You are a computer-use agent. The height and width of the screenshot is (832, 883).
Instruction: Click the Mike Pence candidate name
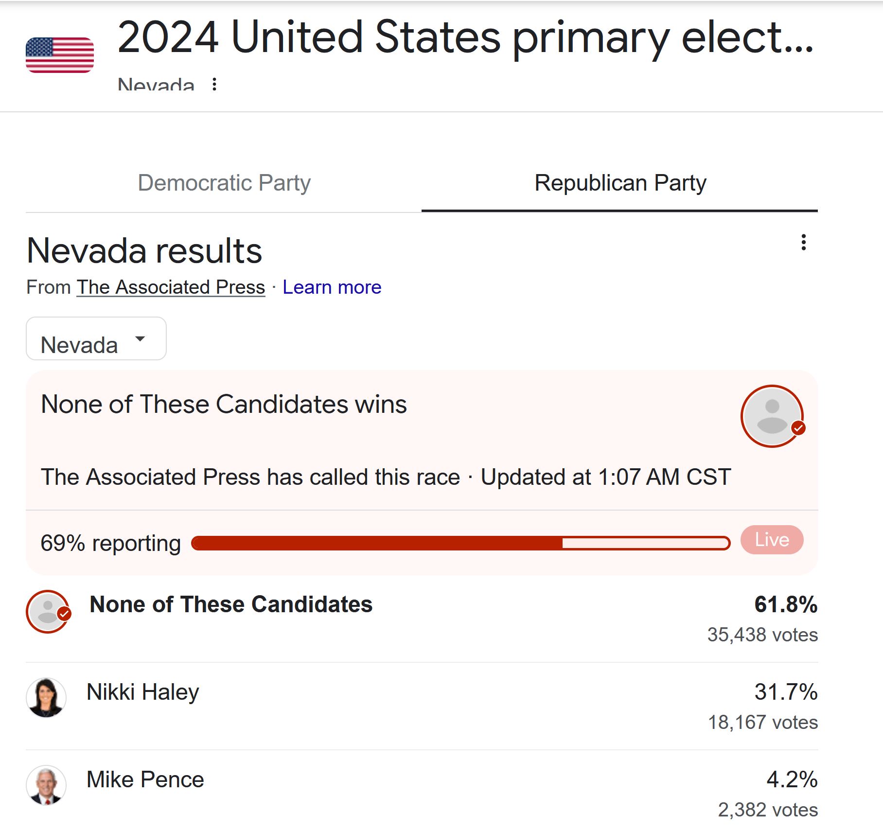tap(145, 779)
